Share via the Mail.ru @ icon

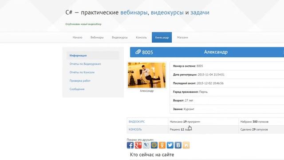(x=154, y=145)
